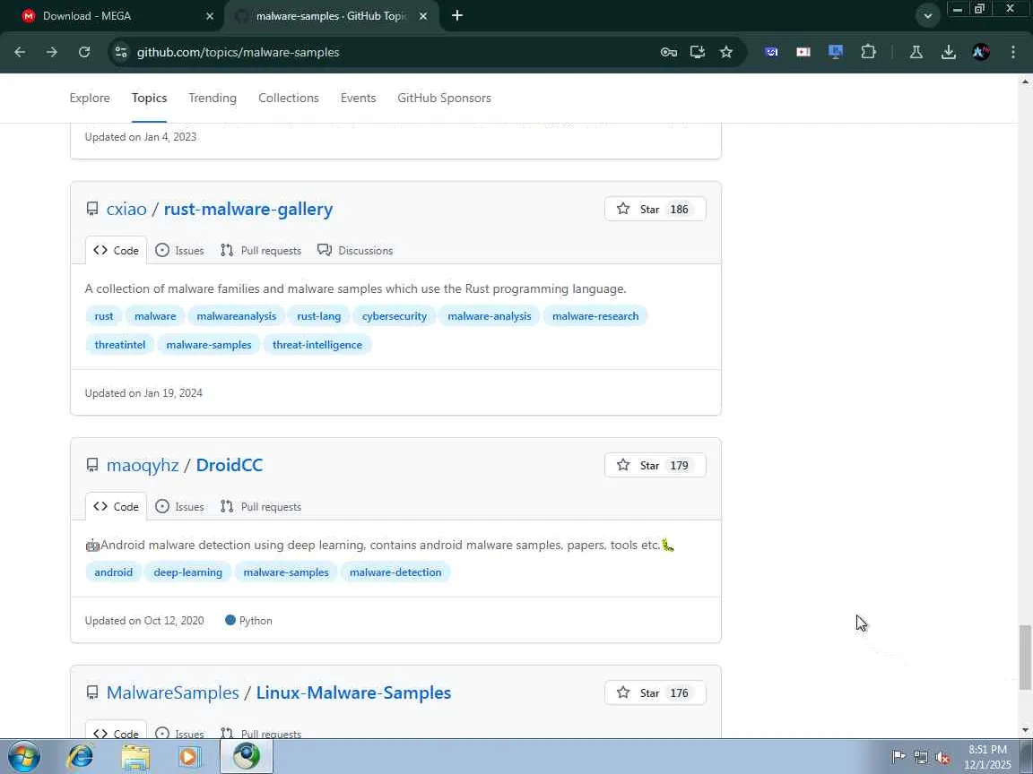
Task: Open the profile avatar menu
Action: coord(981,52)
